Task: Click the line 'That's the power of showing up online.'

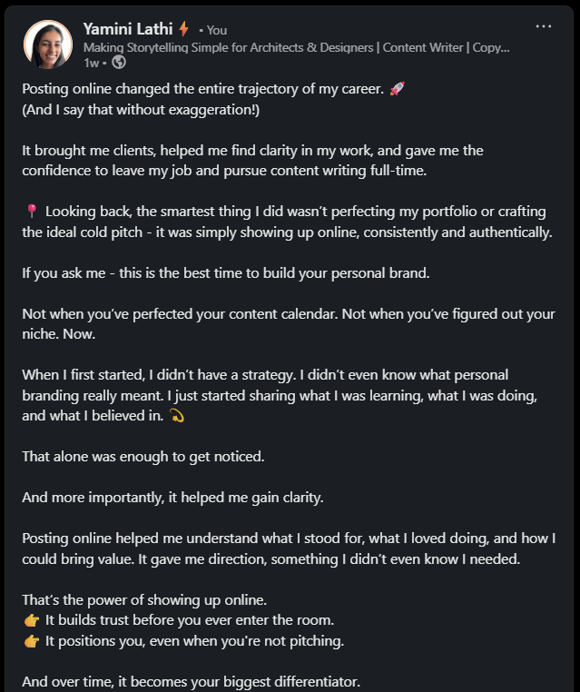Action: 144,600
